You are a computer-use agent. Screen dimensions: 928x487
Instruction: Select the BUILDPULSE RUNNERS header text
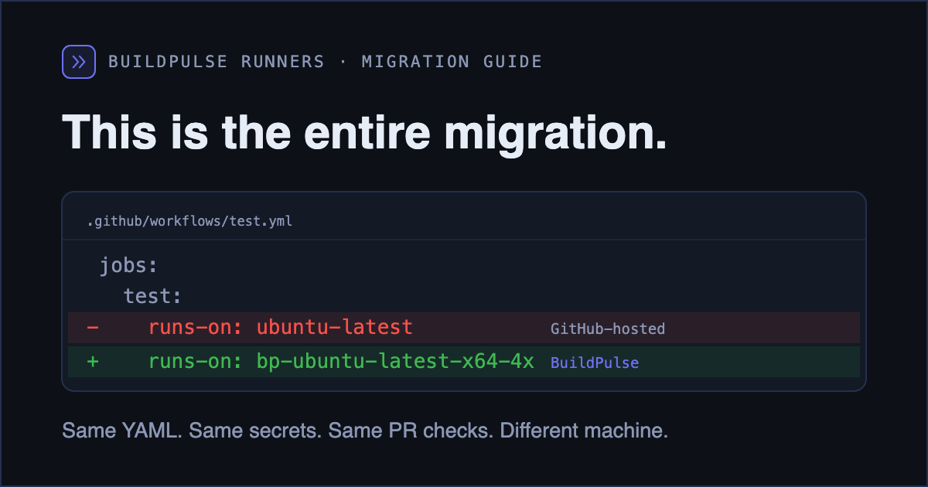point(217,62)
